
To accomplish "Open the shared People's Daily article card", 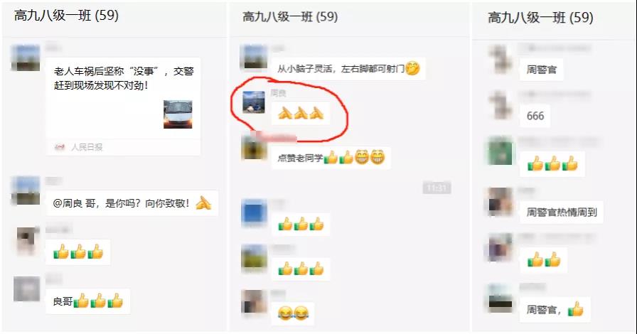I will pos(123,106).
